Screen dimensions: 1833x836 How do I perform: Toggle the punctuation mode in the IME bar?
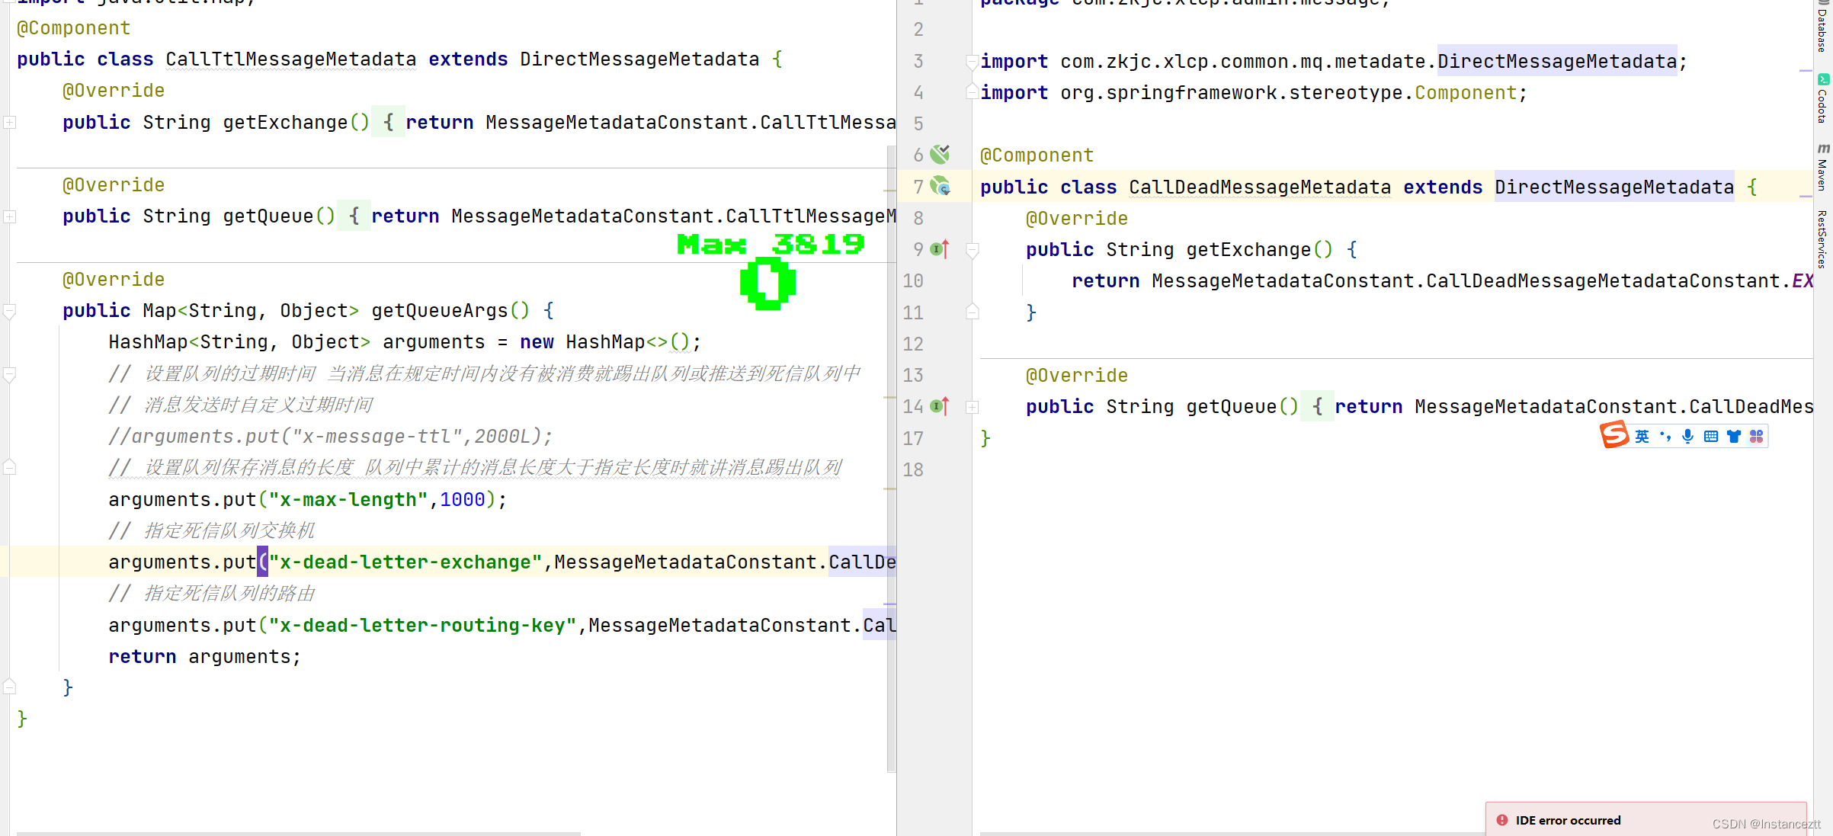coord(1665,436)
